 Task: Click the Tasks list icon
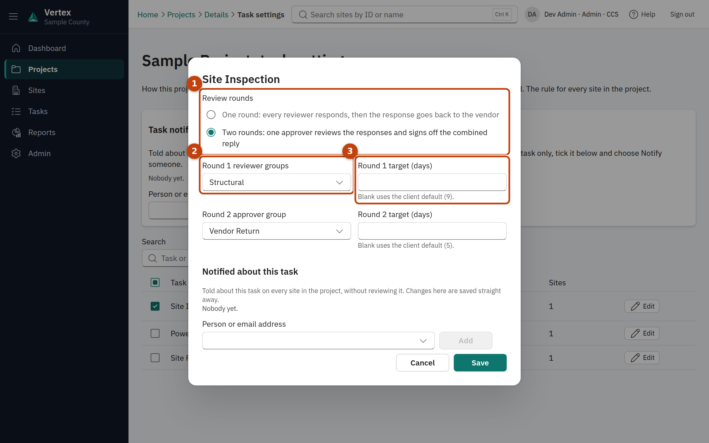(16, 111)
